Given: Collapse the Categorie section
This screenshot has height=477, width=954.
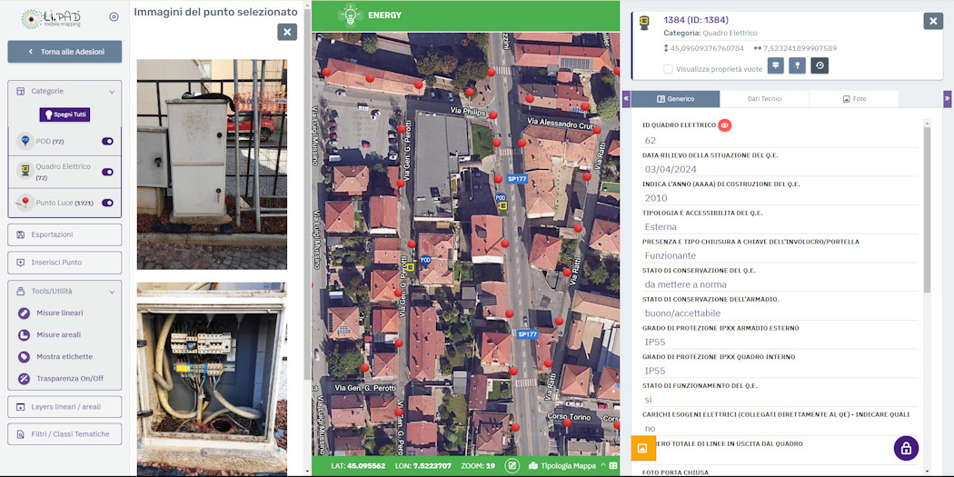Looking at the screenshot, I should click(112, 92).
